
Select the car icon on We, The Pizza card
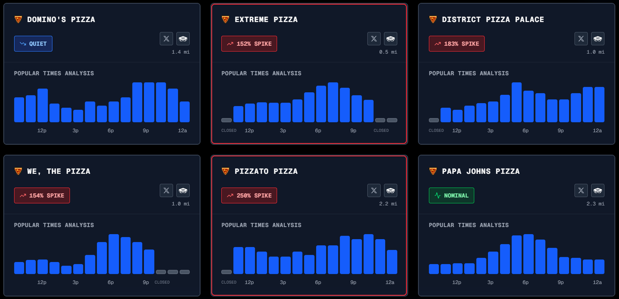pos(183,190)
